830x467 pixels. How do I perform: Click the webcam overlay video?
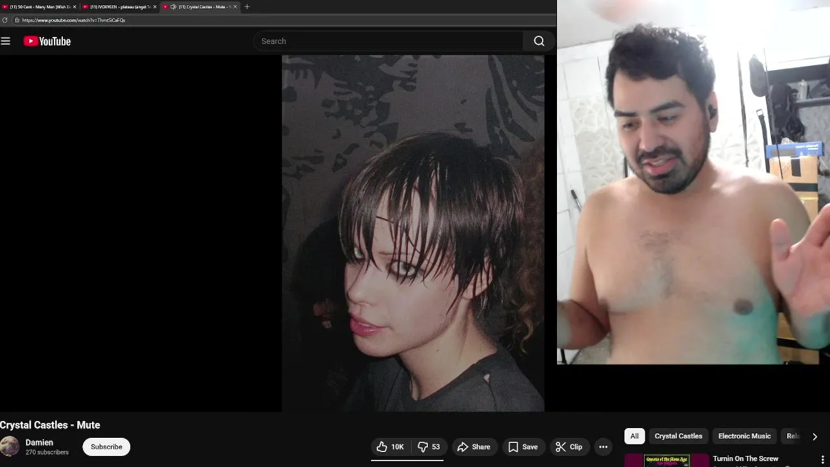point(693,182)
